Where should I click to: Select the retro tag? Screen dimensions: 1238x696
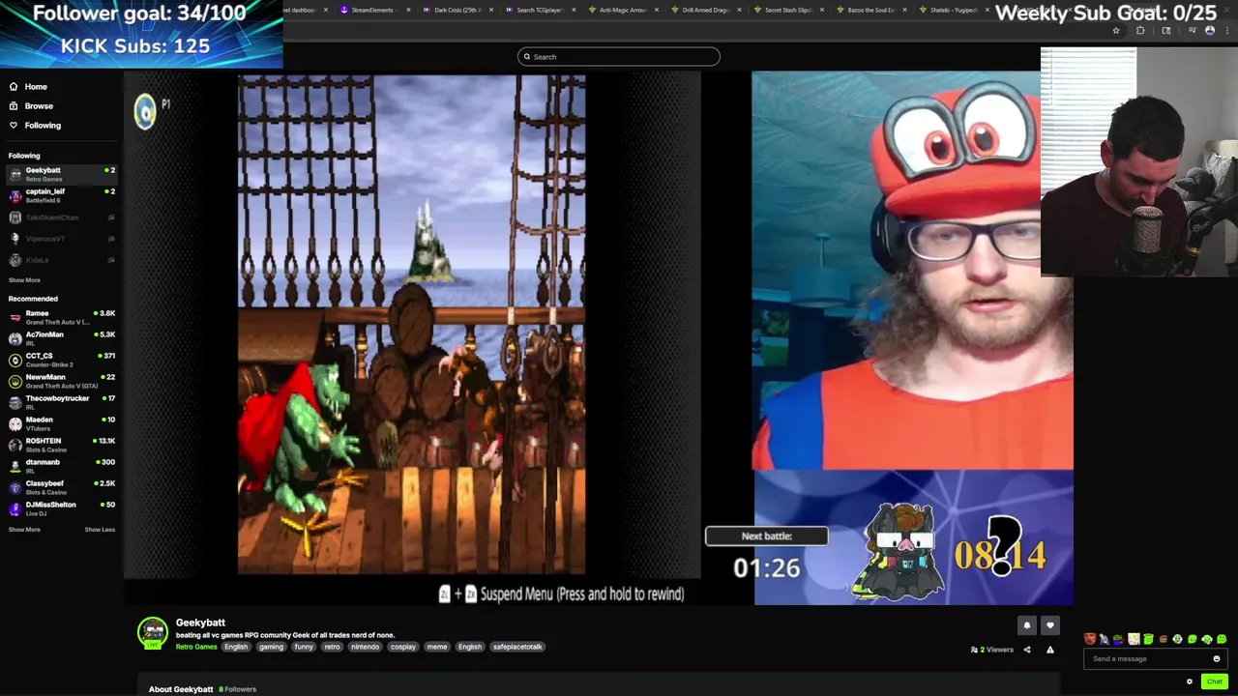(x=332, y=647)
